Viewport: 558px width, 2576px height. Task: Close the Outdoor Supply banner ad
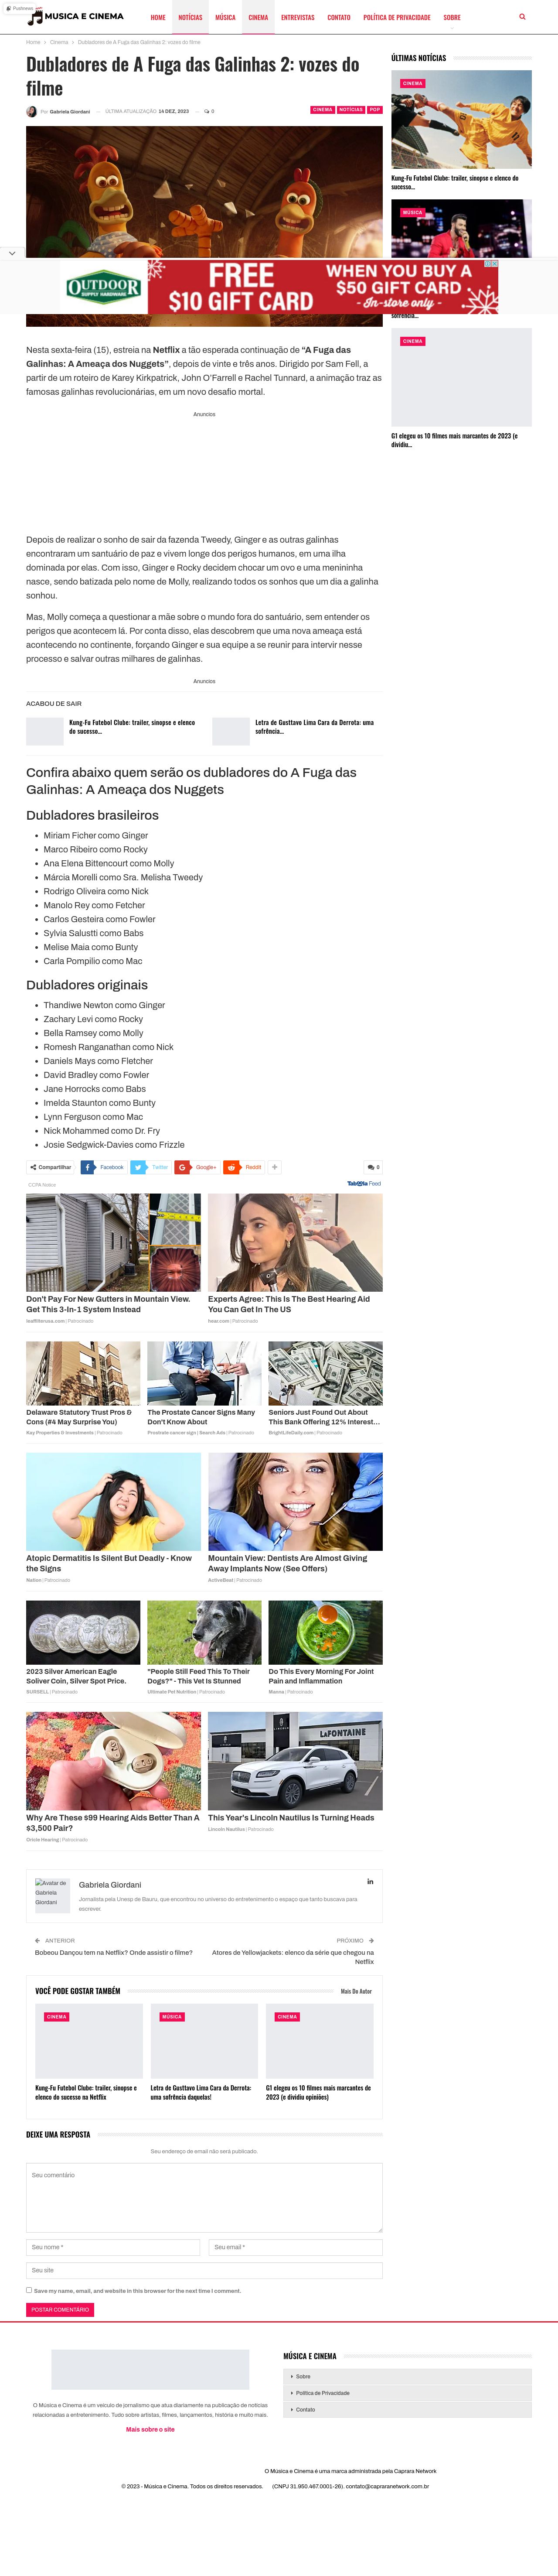click(x=494, y=263)
